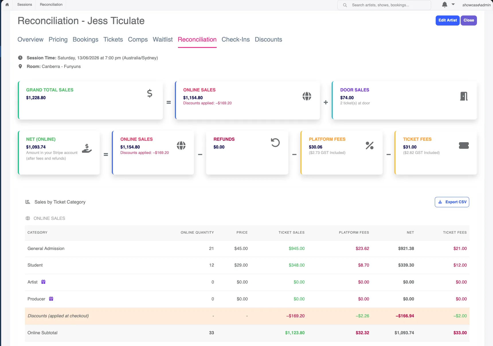The height and width of the screenshot is (346, 493).
Task: Click the $921.38 net value
Action: point(406,249)
